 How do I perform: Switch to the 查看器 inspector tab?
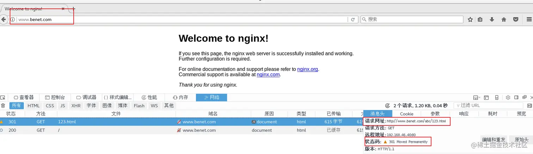[24, 98]
